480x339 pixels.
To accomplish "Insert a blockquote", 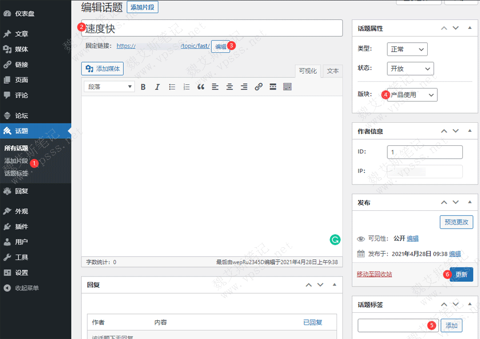I will [201, 87].
